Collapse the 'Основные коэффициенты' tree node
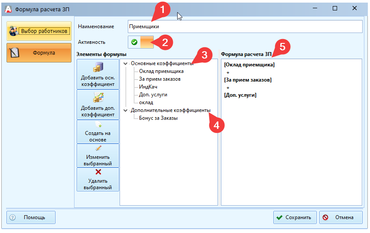This screenshot has width=370, height=233. pos(126,64)
